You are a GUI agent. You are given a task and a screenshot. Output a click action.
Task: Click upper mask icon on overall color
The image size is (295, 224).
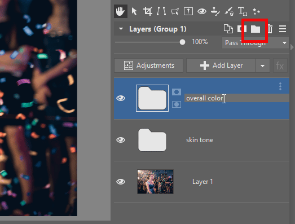(177, 92)
